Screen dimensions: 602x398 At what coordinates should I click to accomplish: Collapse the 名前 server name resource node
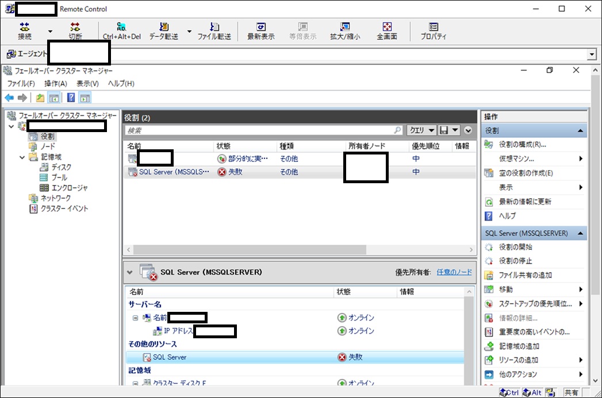click(x=135, y=318)
